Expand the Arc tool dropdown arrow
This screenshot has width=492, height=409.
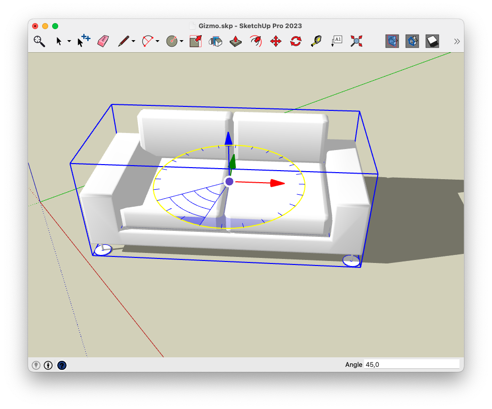click(157, 42)
